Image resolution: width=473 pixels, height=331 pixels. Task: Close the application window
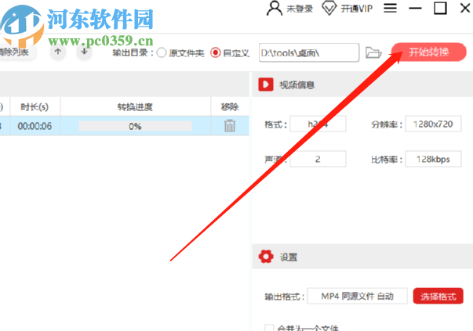pyautogui.click(x=465, y=8)
